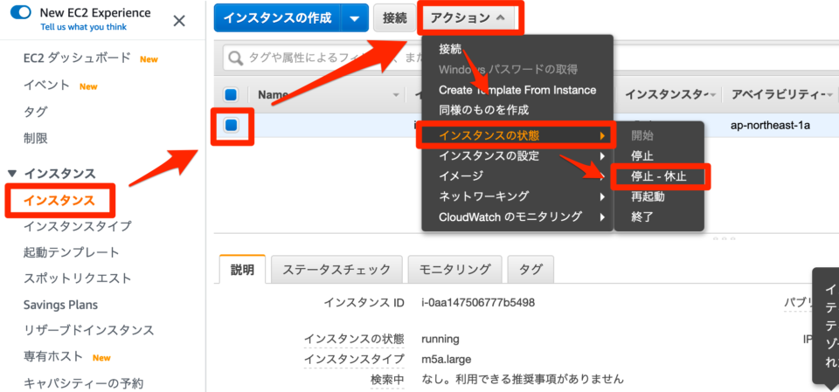Open 制限 in the sidebar
Viewport: 839px width, 392px height.
click(35, 139)
